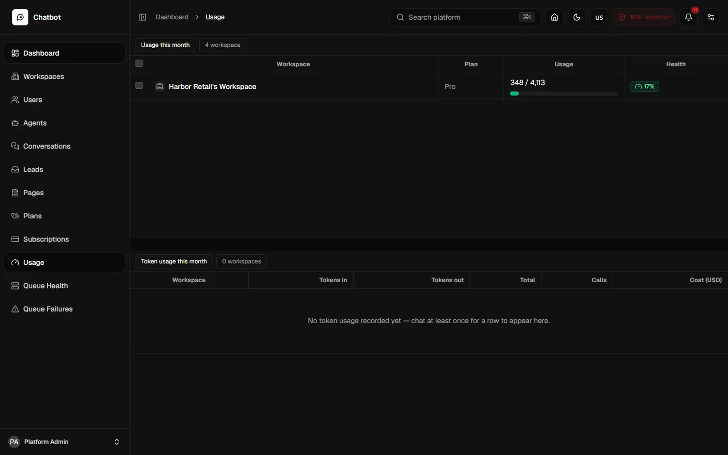This screenshot has width=728, height=455.
Task: Check Harbor Retail's Workspace row checkbox
Action: (139, 86)
